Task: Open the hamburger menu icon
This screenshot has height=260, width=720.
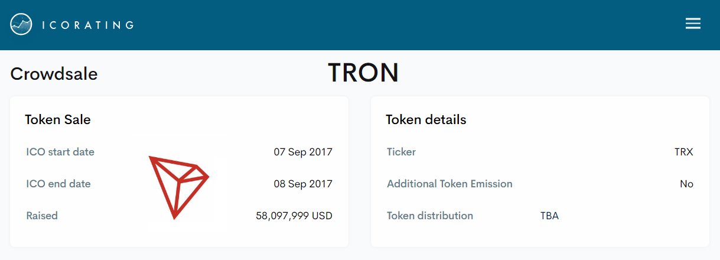Action: click(693, 24)
